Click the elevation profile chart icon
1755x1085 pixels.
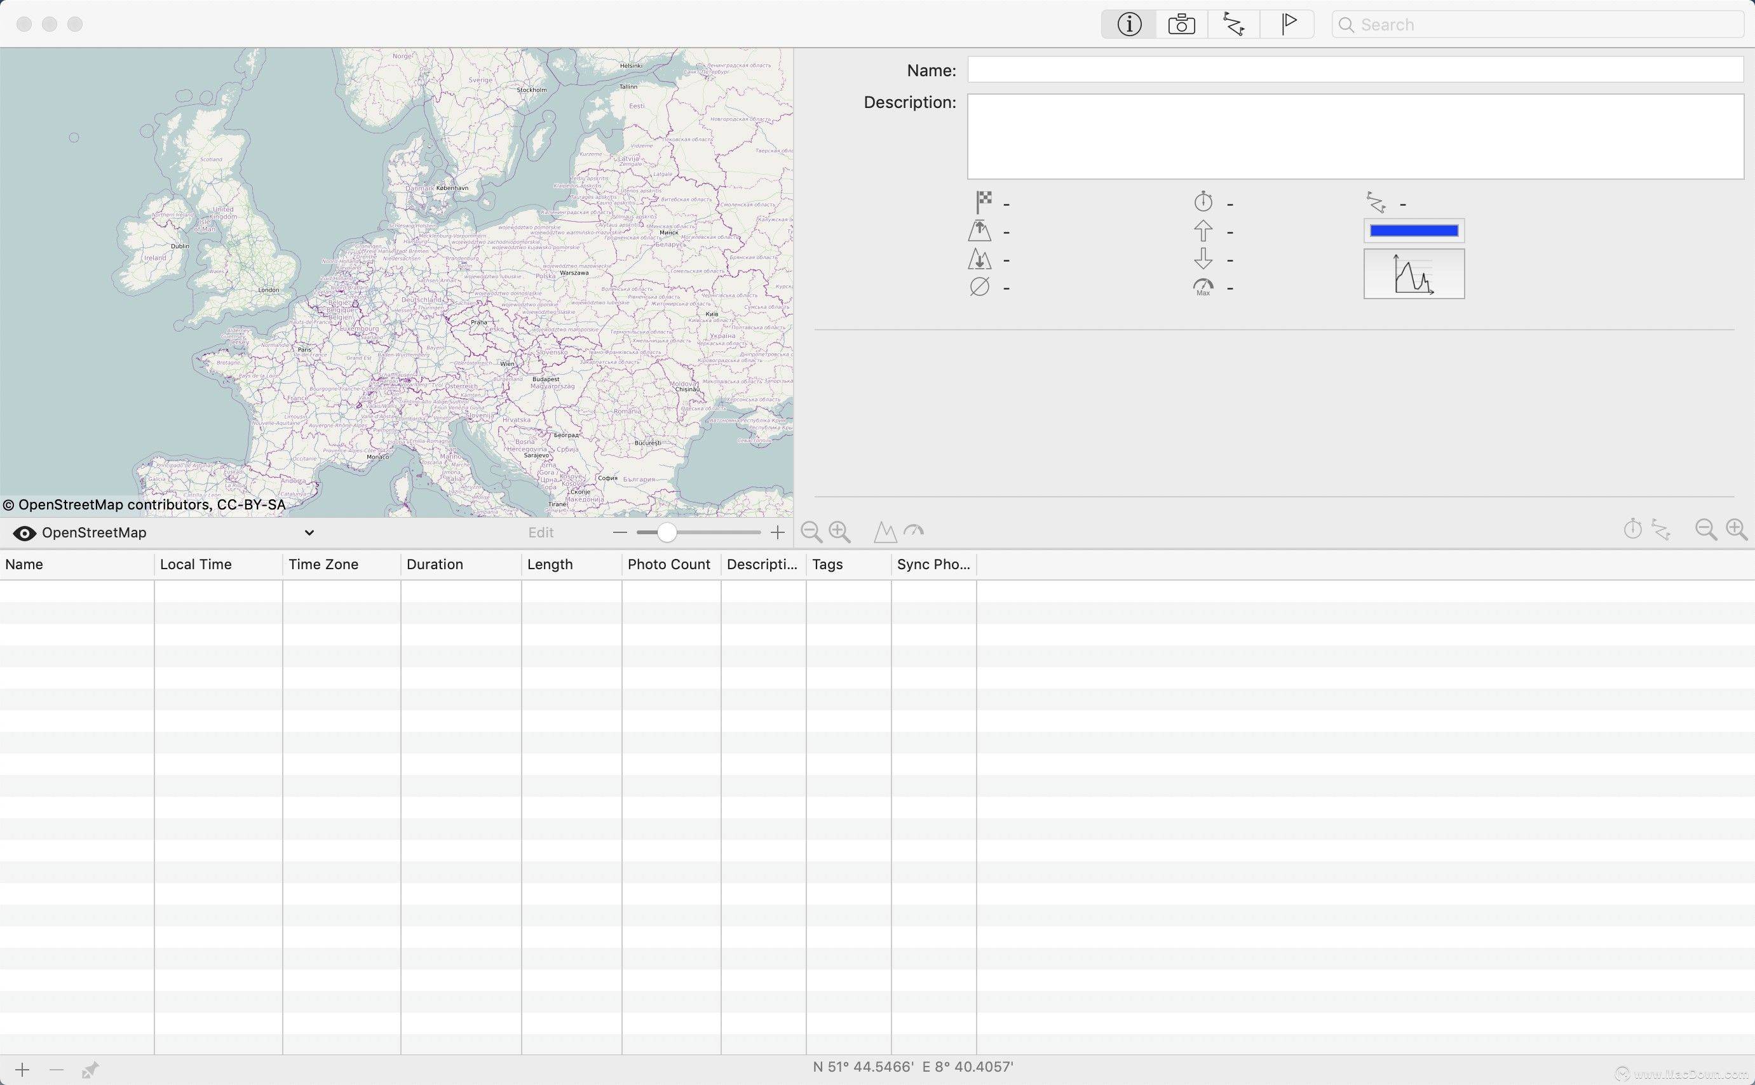[x=1414, y=273]
